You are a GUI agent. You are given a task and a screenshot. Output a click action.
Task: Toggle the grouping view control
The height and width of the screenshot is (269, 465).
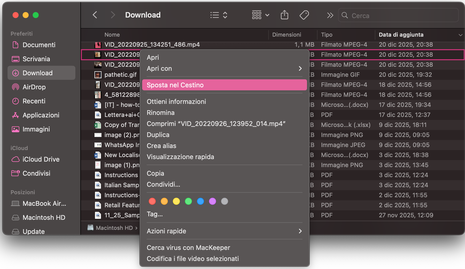tap(260, 15)
